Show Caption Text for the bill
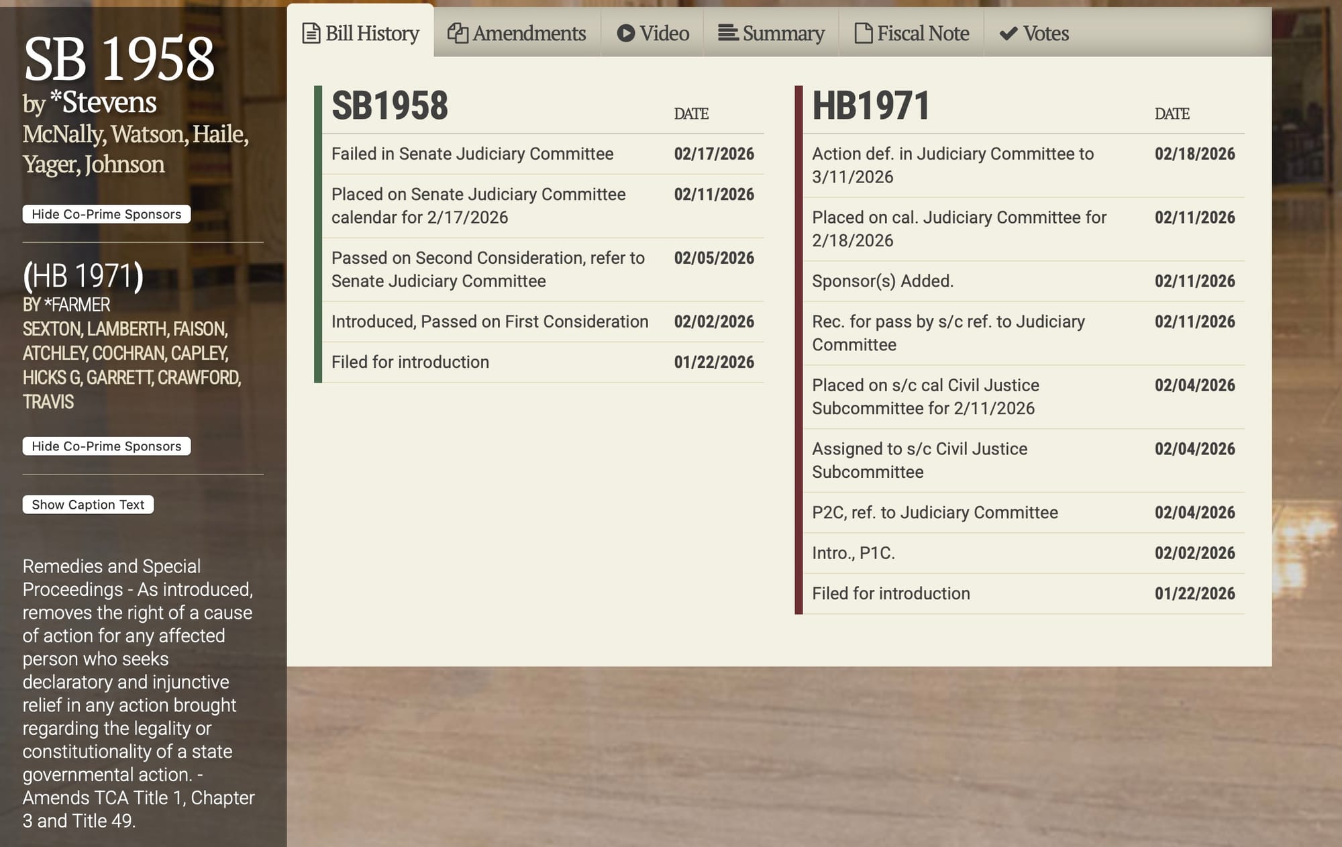Screen dimensions: 1342x847 tap(88, 505)
